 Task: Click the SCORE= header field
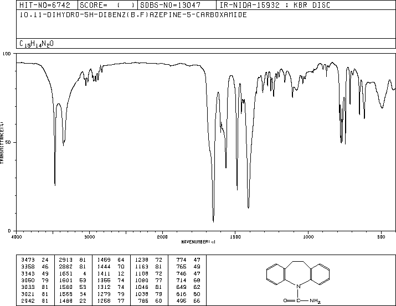click(x=107, y=5)
